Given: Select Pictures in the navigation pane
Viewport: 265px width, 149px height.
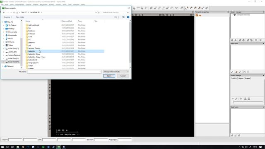Looking at the screenshot, I should (x=11, y=42).
